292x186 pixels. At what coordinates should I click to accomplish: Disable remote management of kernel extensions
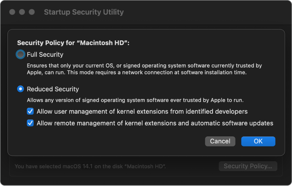tap(30, 123)
